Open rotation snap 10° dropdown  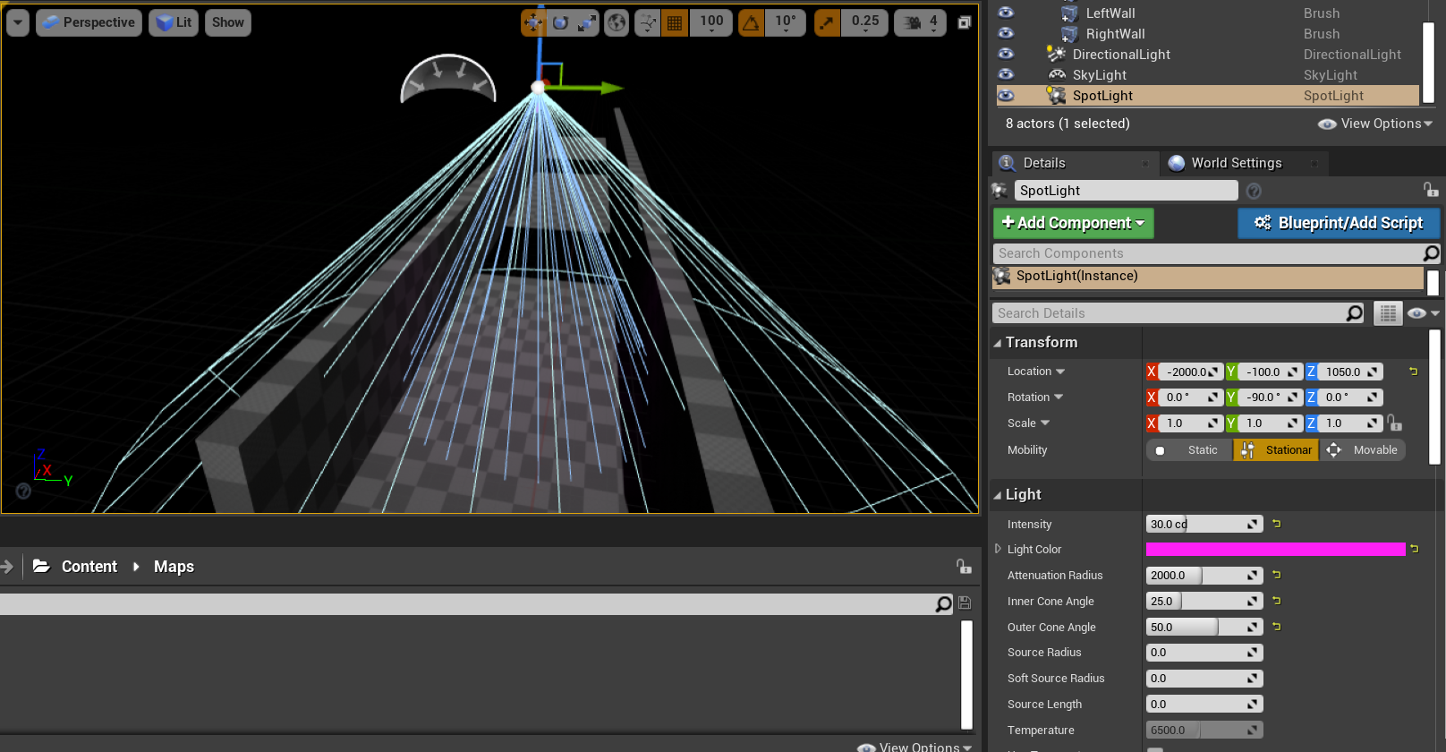tap(786, 23)
